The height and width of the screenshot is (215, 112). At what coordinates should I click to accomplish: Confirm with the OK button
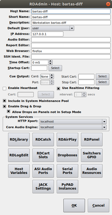click(x=74, y=206)
